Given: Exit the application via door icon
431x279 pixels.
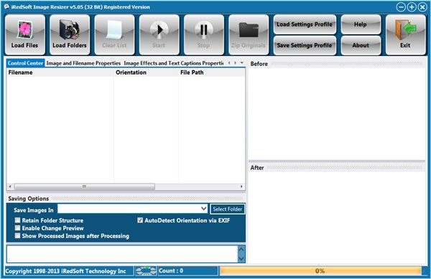Looking at the screenshot, I should [405, 29].
